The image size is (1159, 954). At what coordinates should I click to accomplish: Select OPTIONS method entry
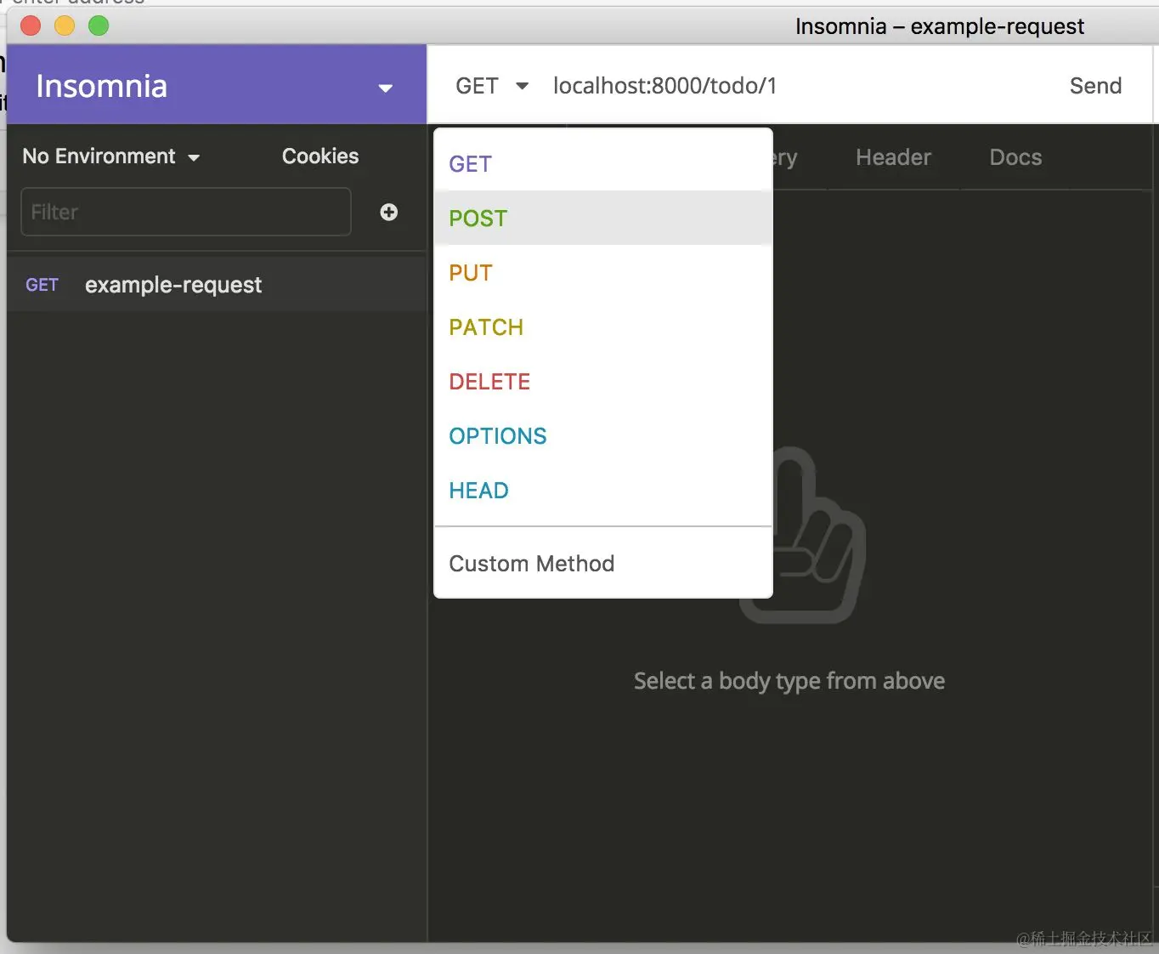point(602,435)
